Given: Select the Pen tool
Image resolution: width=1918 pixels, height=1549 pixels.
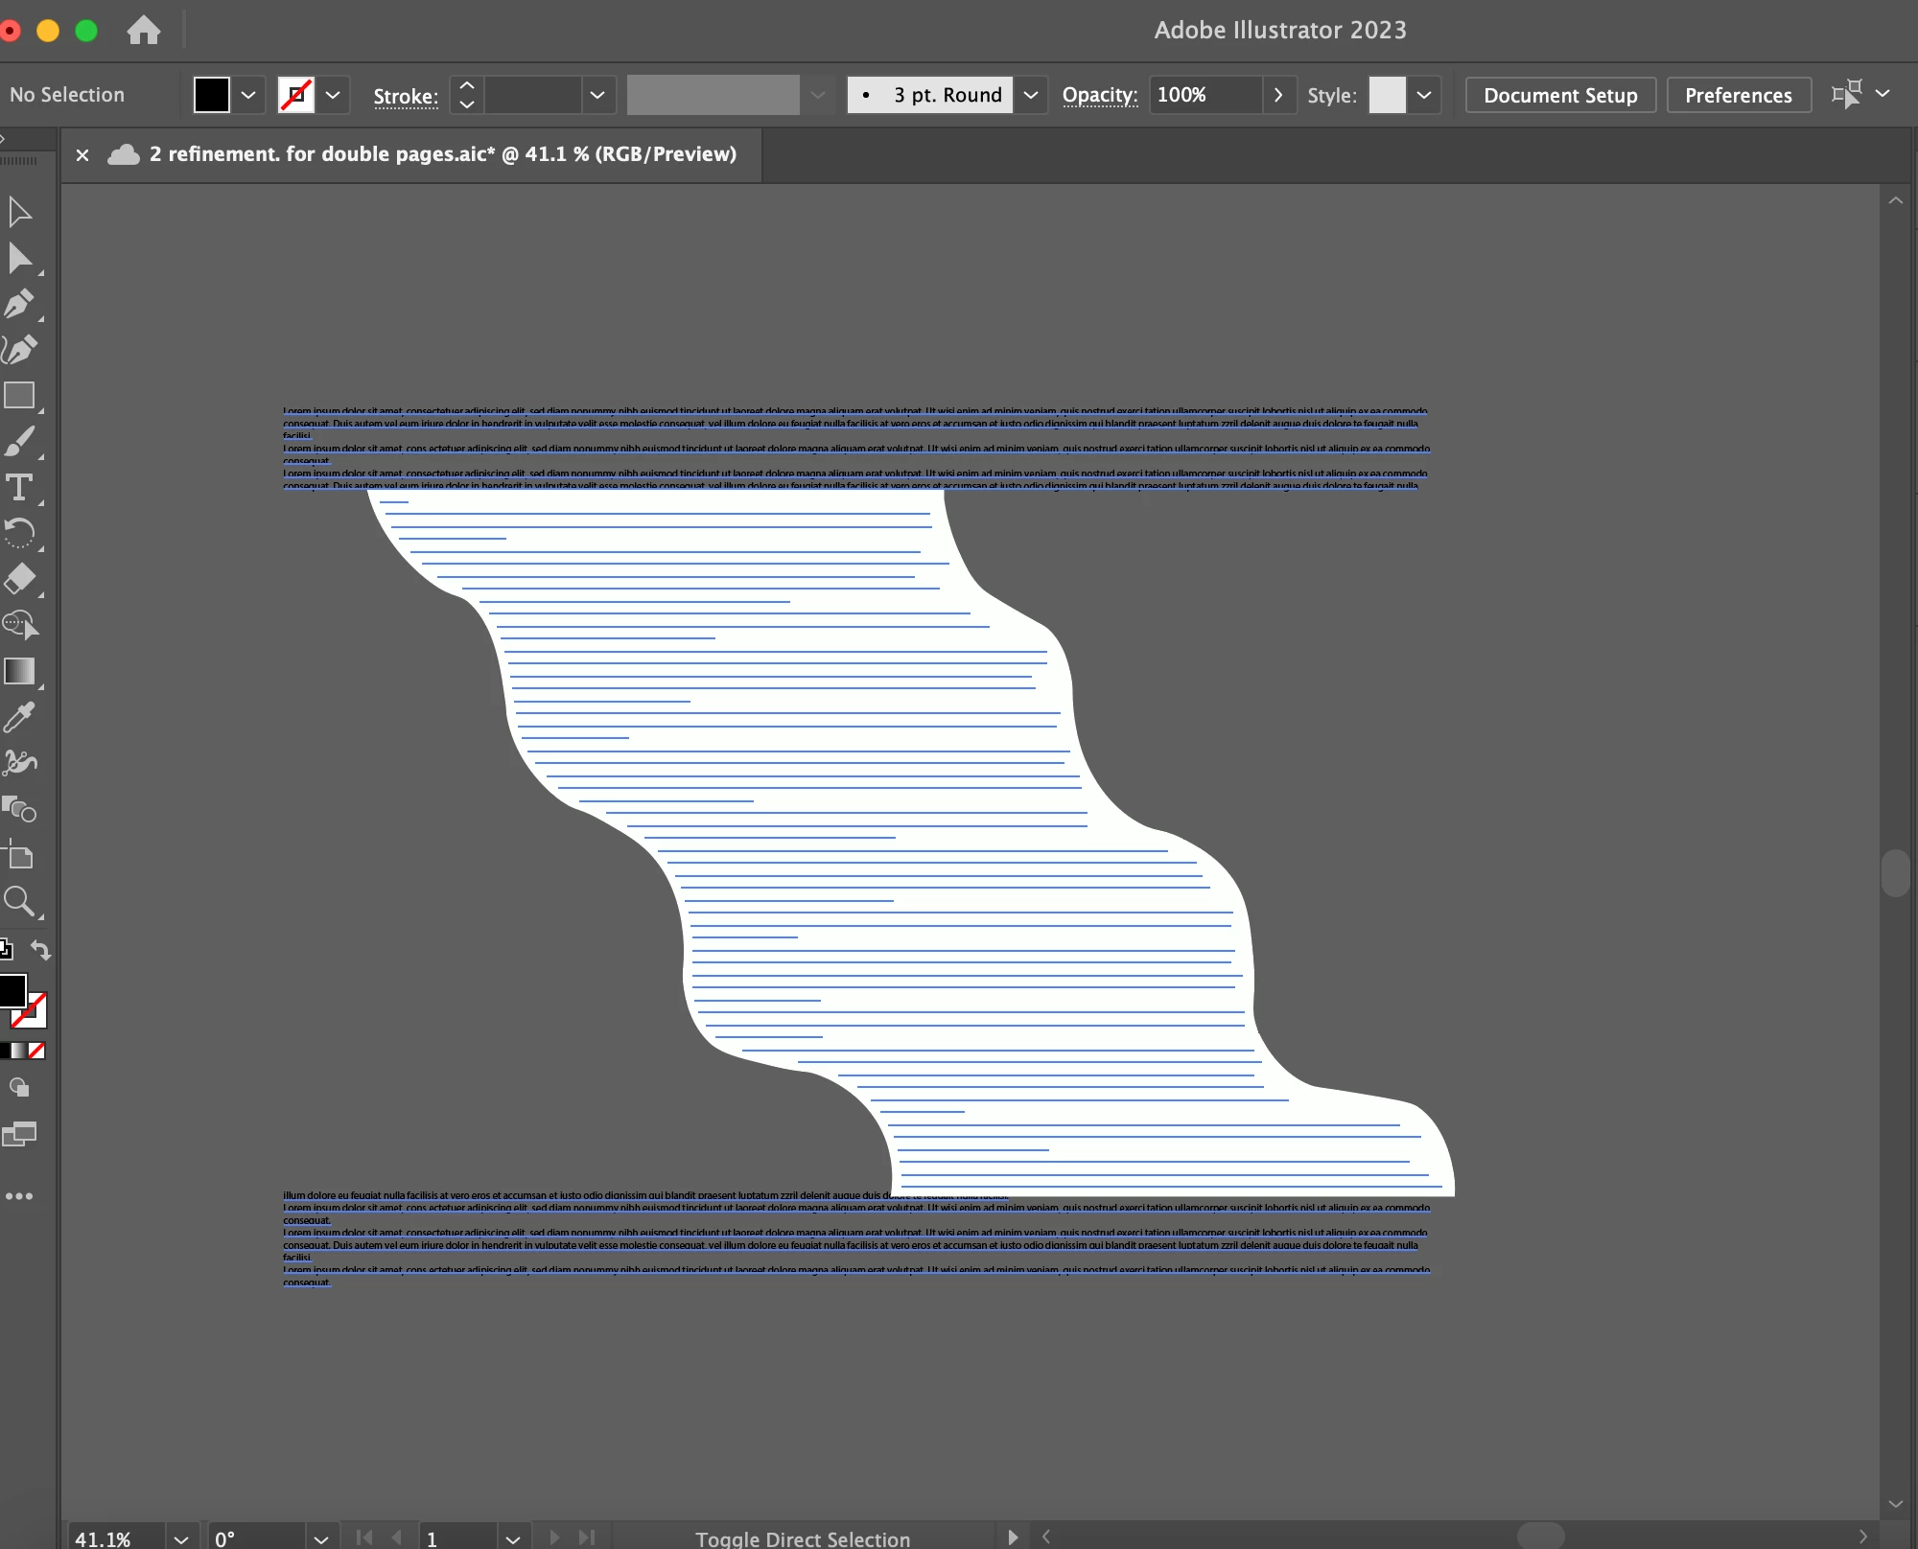Looking at the screenshot, I should point(19,305).
